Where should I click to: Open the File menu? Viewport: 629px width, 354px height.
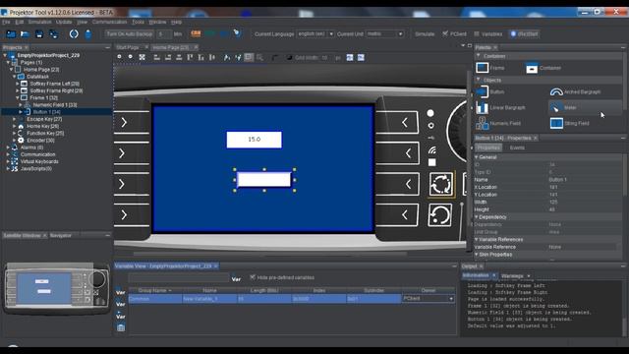(6, 22)
